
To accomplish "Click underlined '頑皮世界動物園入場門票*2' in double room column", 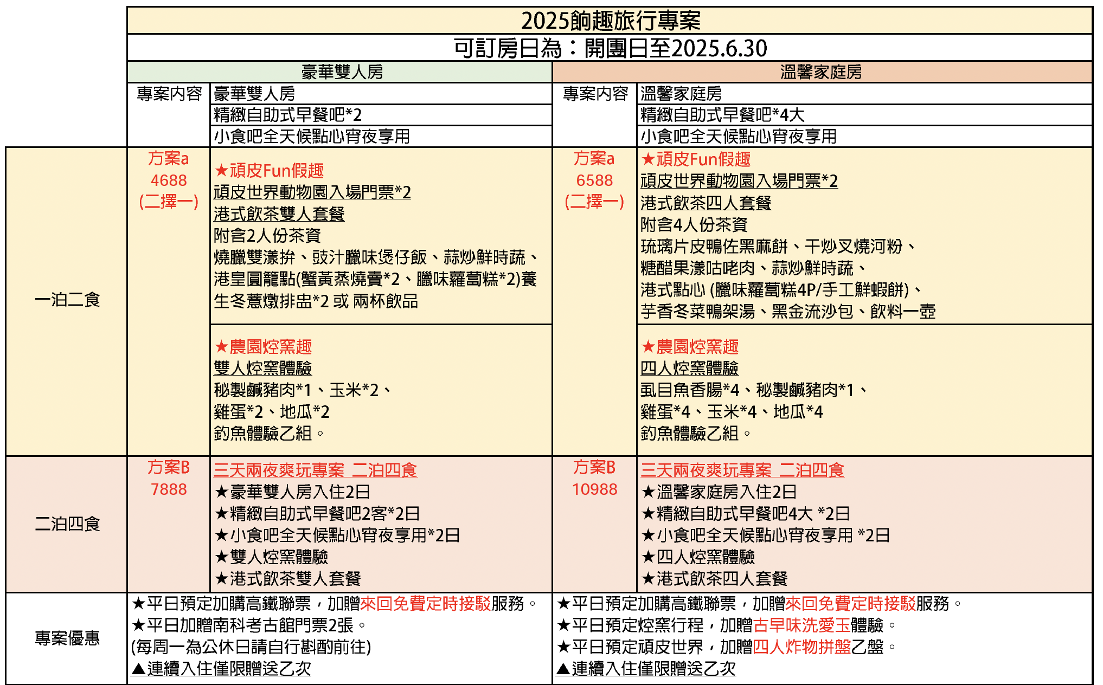I will (312, 192).
